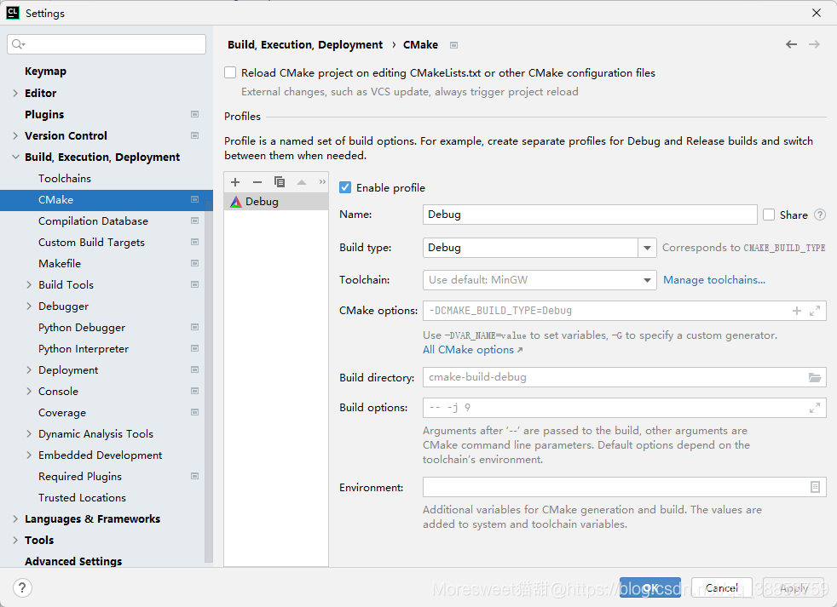The image size is (837, 607).
Task: Expand Languages & Frameworks node
Action: pos(15,519)
